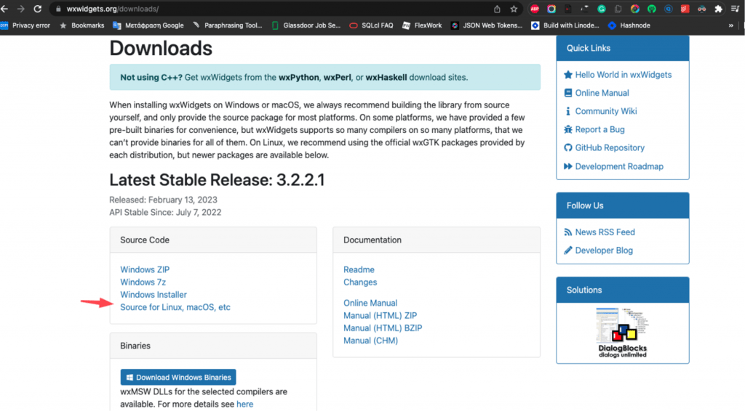Click the share icon in address bar
Image resolution: width=745 pixels, height=411 pixels.
coord(497,9)
